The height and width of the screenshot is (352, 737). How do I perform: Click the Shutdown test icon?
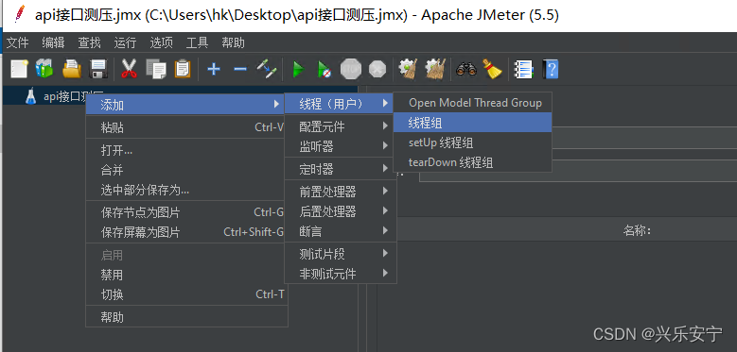point(377,70)
